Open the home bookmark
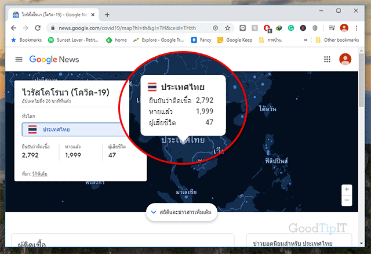 (x=117, y=40)
